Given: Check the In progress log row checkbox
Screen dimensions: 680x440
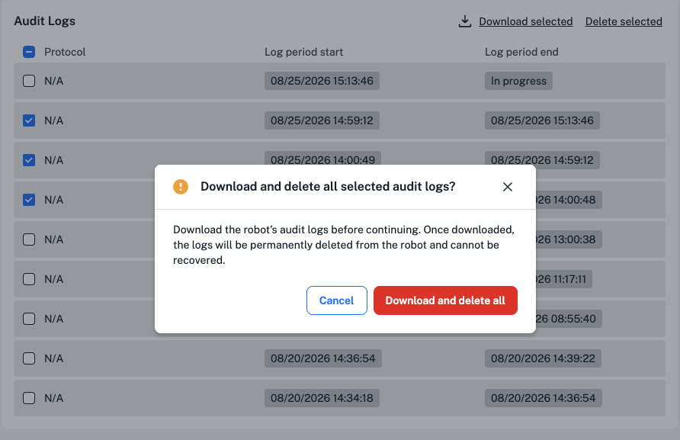Looking at the screenshot, I should click(29, 81).
